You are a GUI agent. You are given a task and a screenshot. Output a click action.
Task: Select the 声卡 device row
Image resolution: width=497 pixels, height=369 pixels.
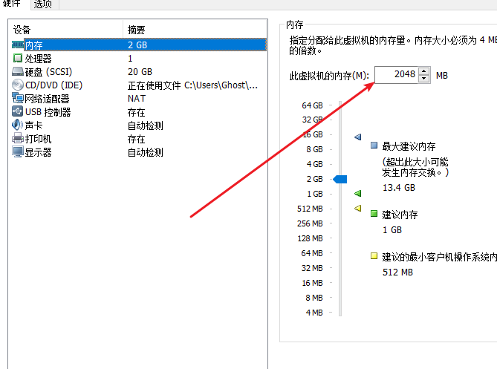(139, 125)
